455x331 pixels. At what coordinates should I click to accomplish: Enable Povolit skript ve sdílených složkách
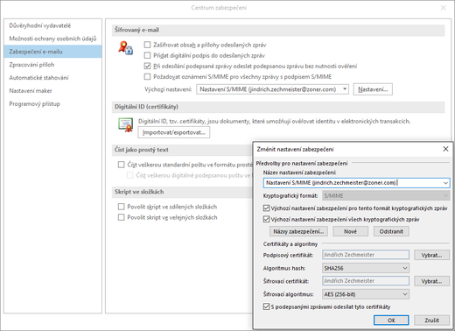tap(121, 207)
